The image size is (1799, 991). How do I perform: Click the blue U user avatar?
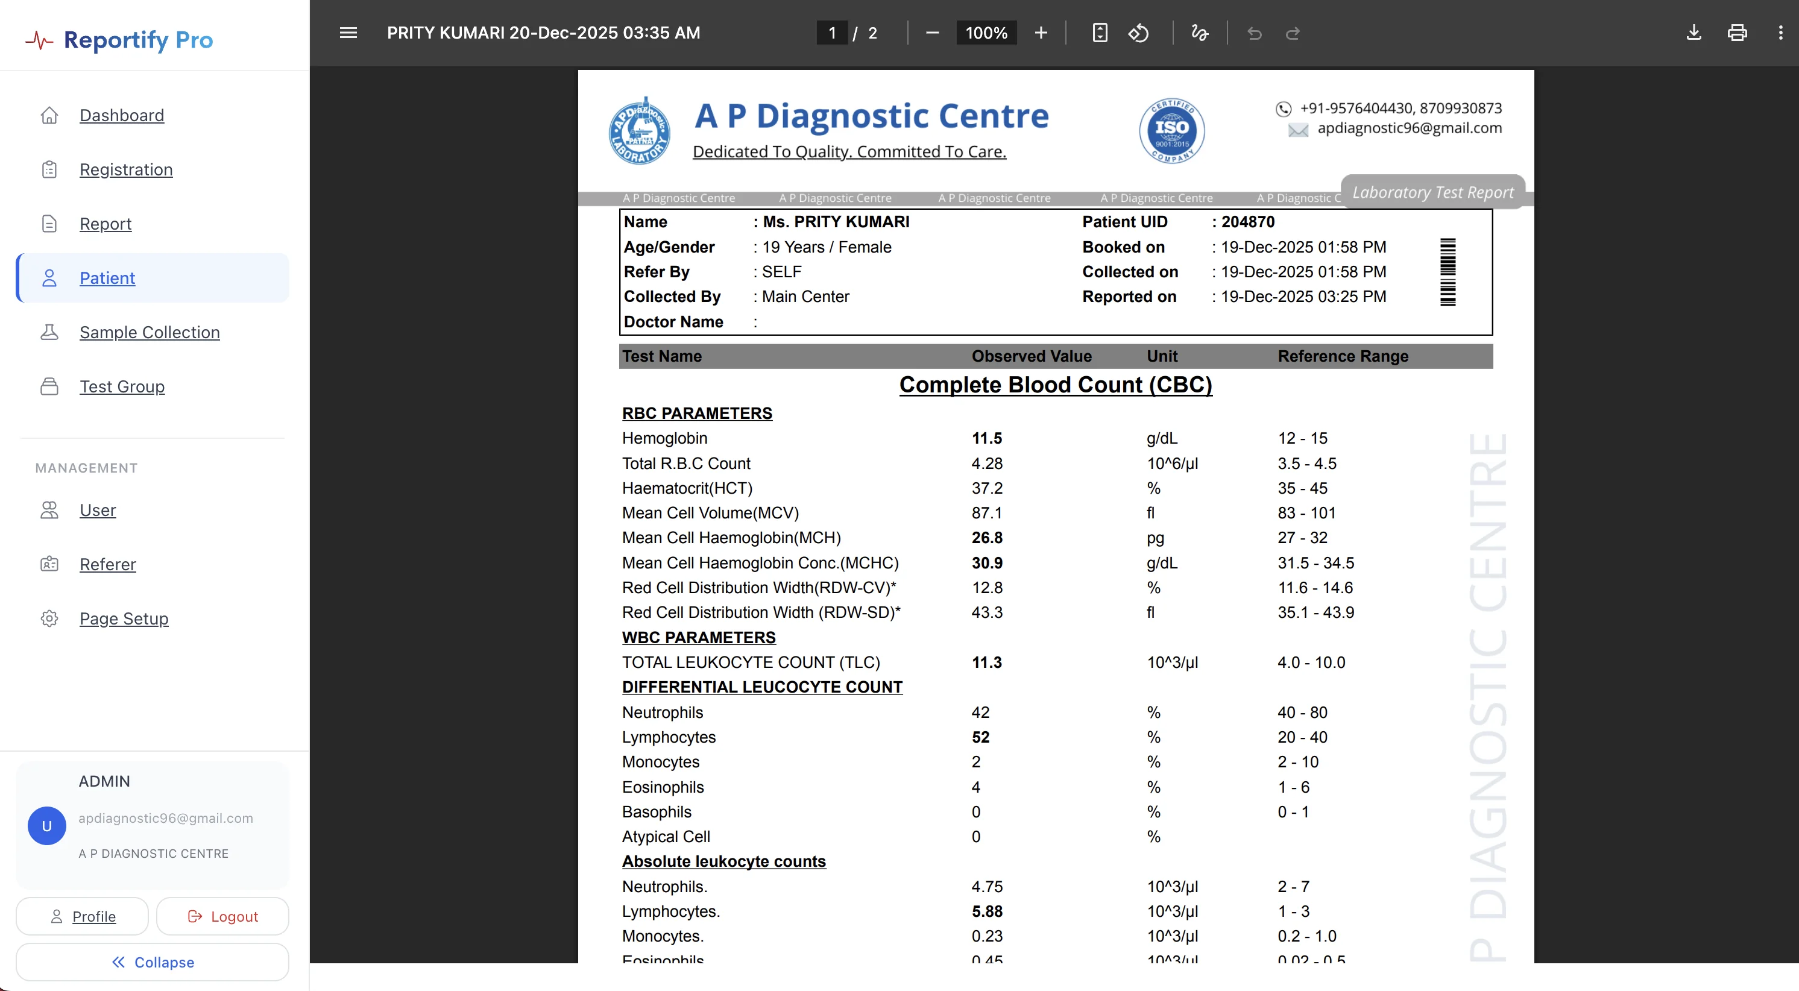[47, 826]
